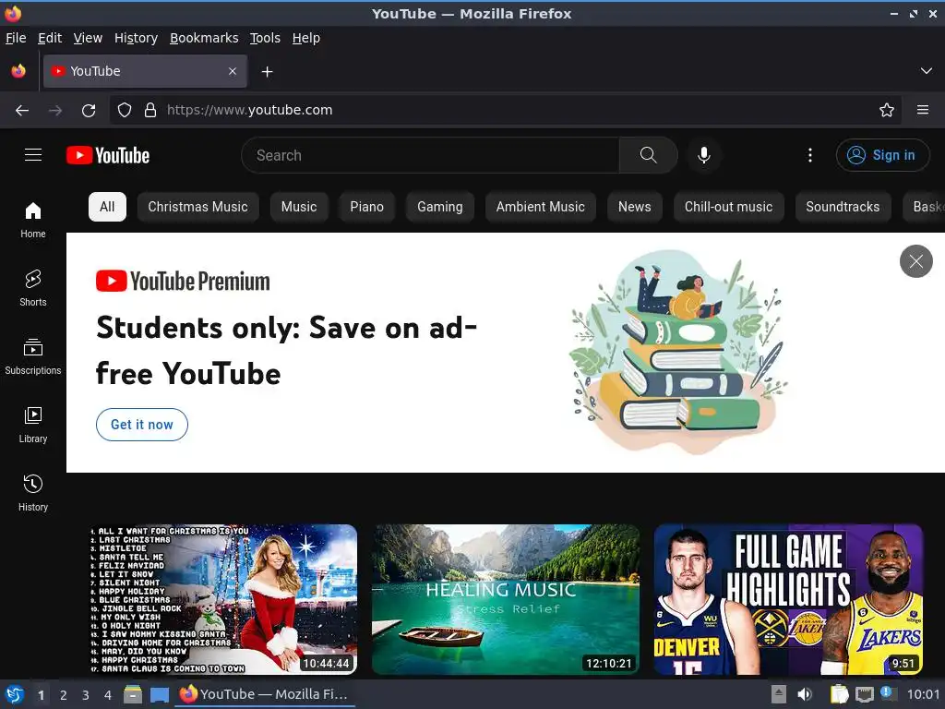Open the Firefox View pinned icon
This screenshot has height=709, width=945.
pyautogui.click(x=18, y=71)
